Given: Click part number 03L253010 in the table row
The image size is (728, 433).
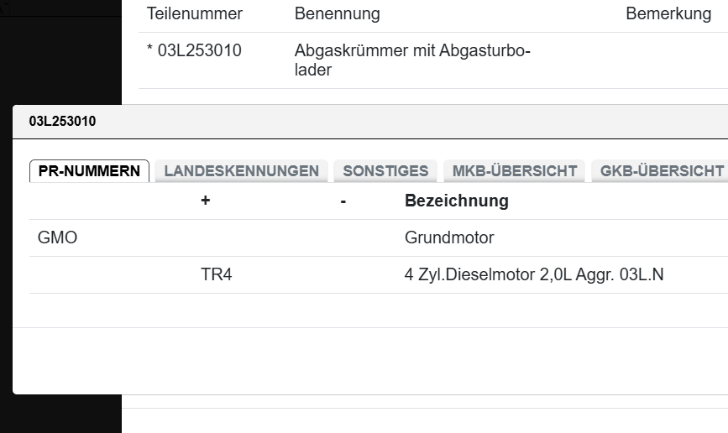Looking at the screenshot, I should pyautogui.click(x=199, y=50).
